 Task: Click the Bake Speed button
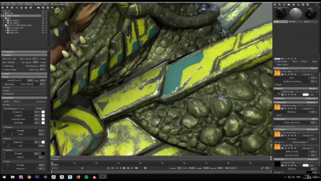(231, 168)
